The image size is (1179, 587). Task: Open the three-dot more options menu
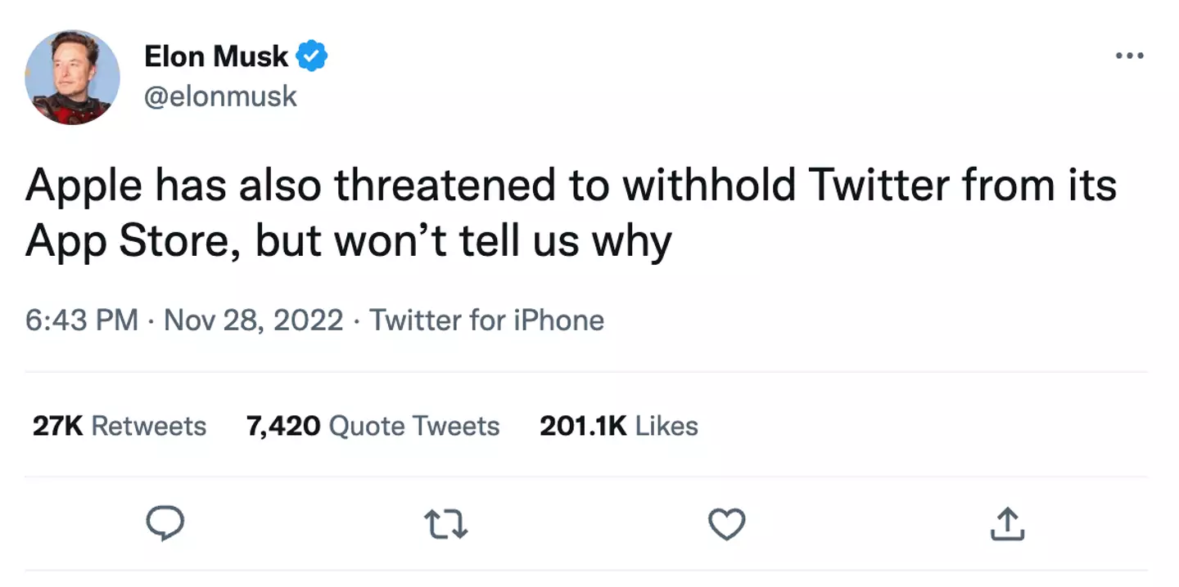coord(1129,56)
